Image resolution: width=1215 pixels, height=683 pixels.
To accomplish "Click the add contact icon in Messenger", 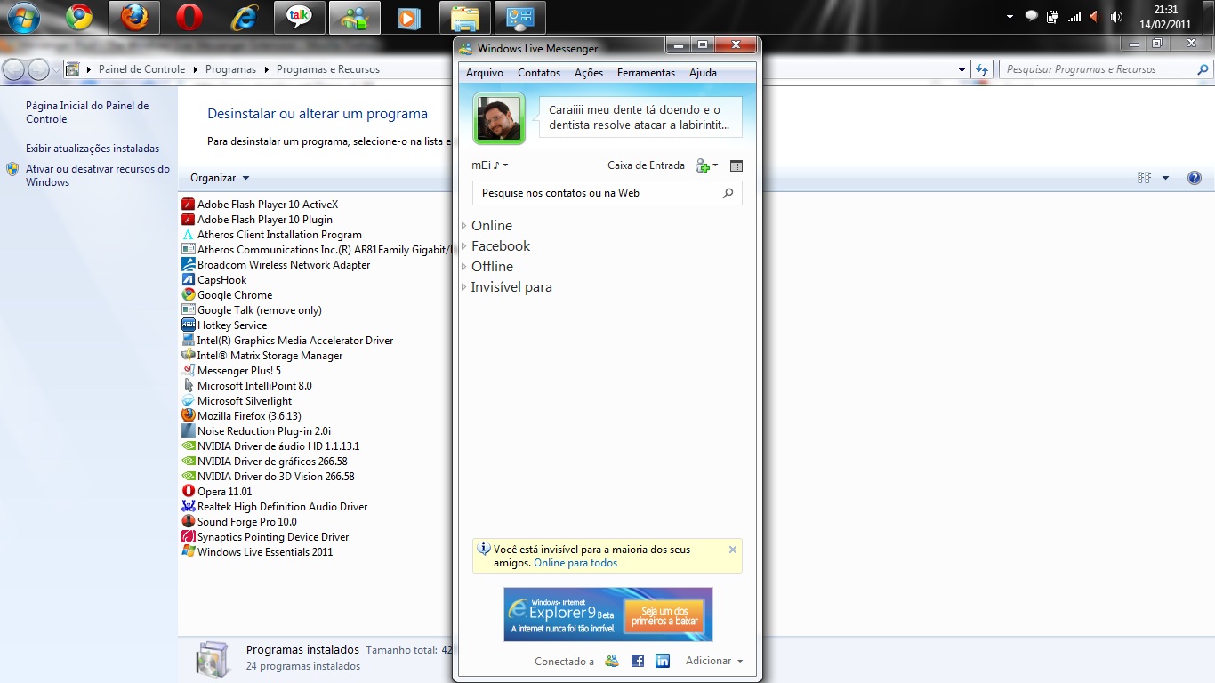I will (704, 165).
